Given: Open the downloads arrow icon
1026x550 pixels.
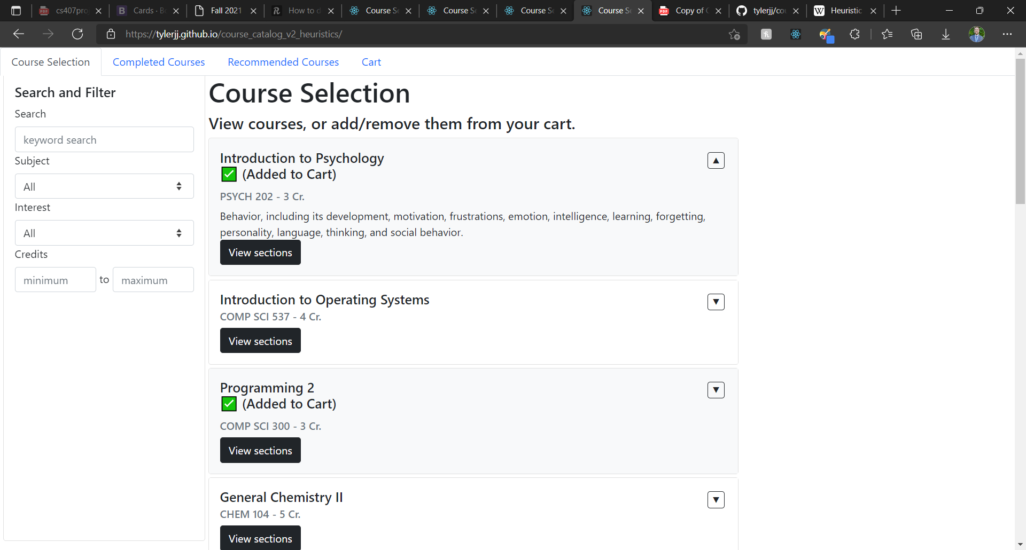Looking at the screenshot, I should point(945,34).
